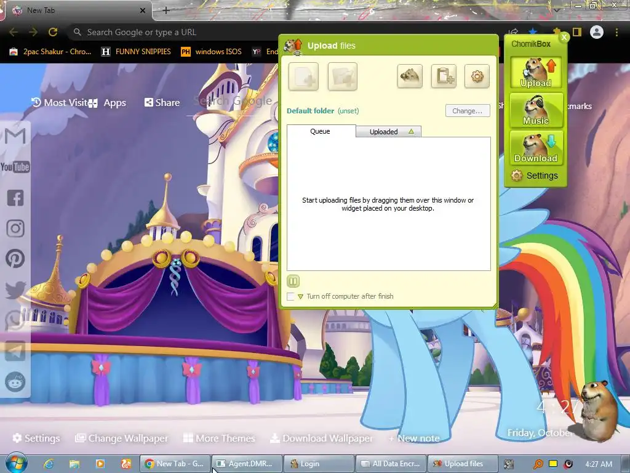Click More Themes
The image size is (630, 473).
click(x=219, y=438)
